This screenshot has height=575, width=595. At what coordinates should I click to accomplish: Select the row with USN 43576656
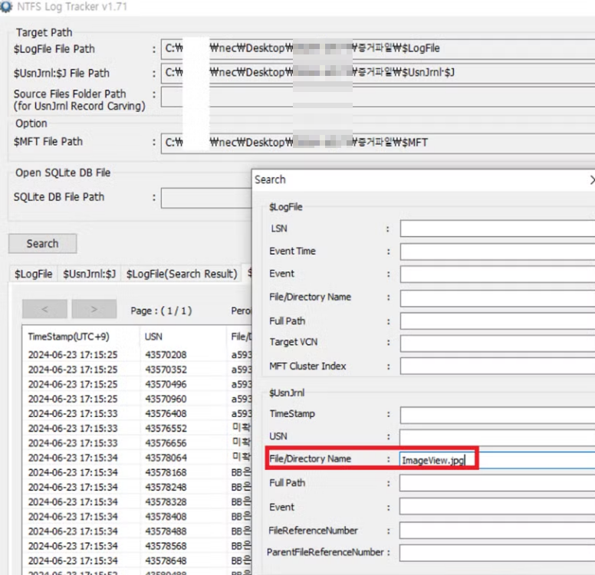(x=137, y=443)
